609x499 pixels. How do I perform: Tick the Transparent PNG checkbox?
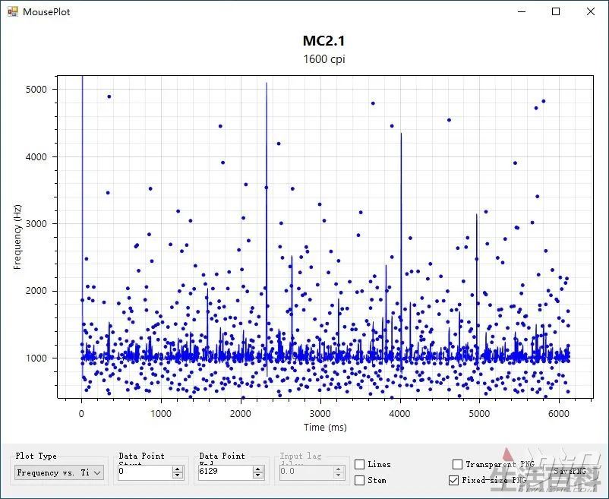coord(458,464)
